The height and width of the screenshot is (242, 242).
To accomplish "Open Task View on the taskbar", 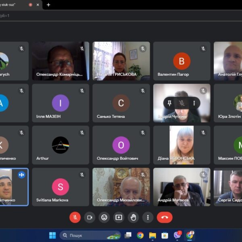I will point(128,235).
